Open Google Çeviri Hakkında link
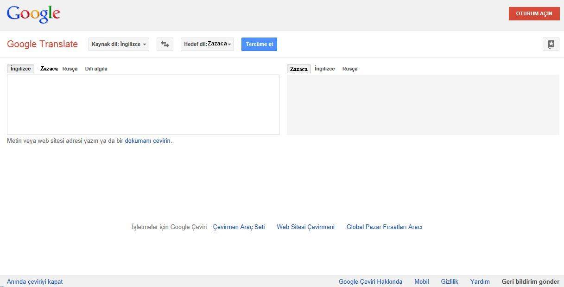 click(x=370, y=282)
